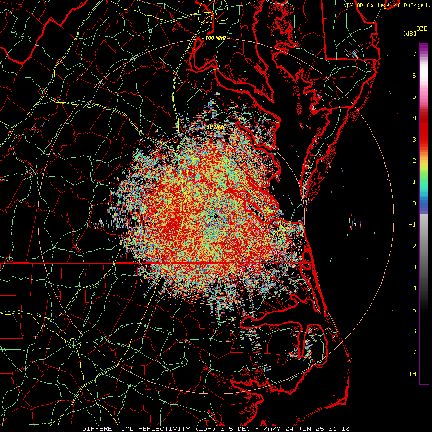This screenshot has width=432, height=432.
Task: Click the 7 tick label on color scale
Action: [x=414, y=54]
